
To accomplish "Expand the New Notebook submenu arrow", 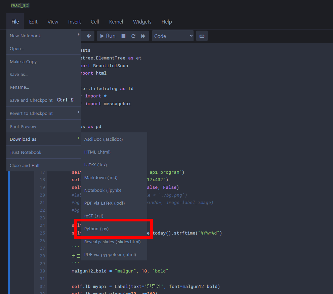I will coord(79,34).
